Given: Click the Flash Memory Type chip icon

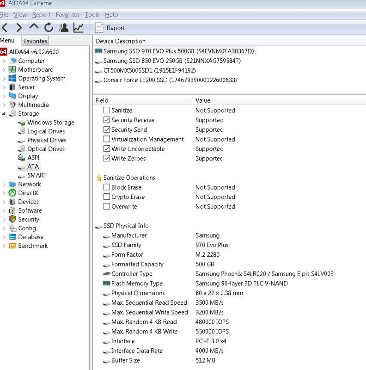Looking at the screenshot, I should [x=107, y=283].
